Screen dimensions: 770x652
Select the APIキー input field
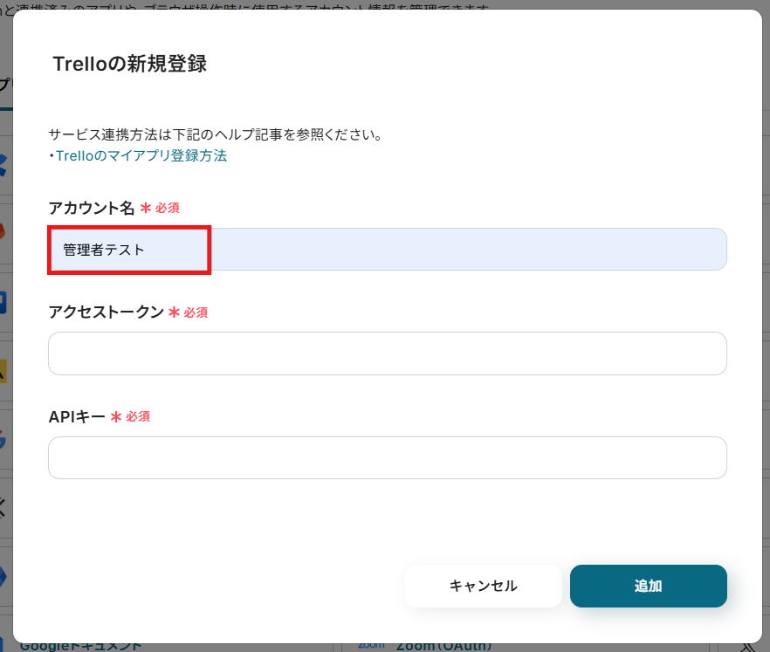click(388, 457)
